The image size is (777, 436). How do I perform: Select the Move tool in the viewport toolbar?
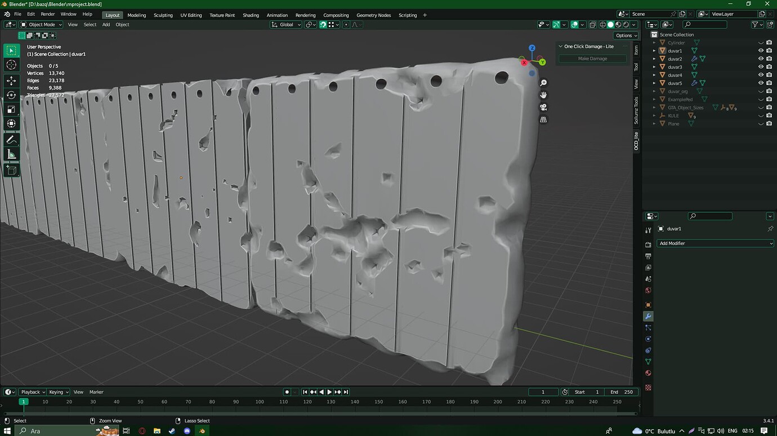[11, 81]
